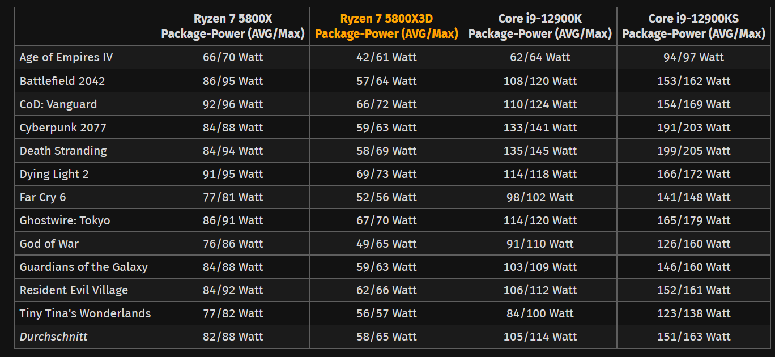Click the 77/81 Watt cell
Screen dimensions: 775x357
coord(233,197)
